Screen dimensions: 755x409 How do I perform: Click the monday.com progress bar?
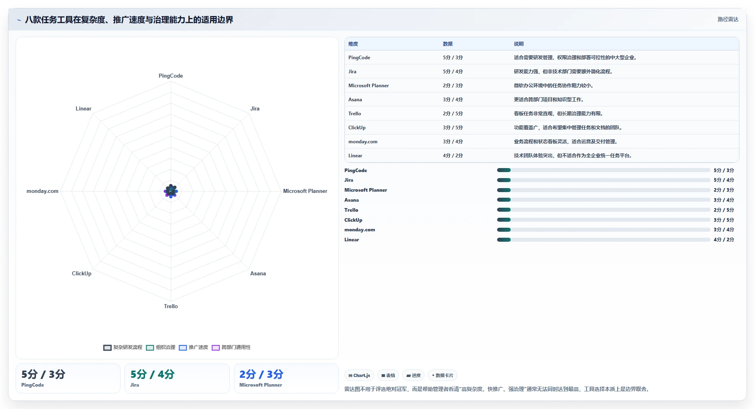[x=603, y=230]
